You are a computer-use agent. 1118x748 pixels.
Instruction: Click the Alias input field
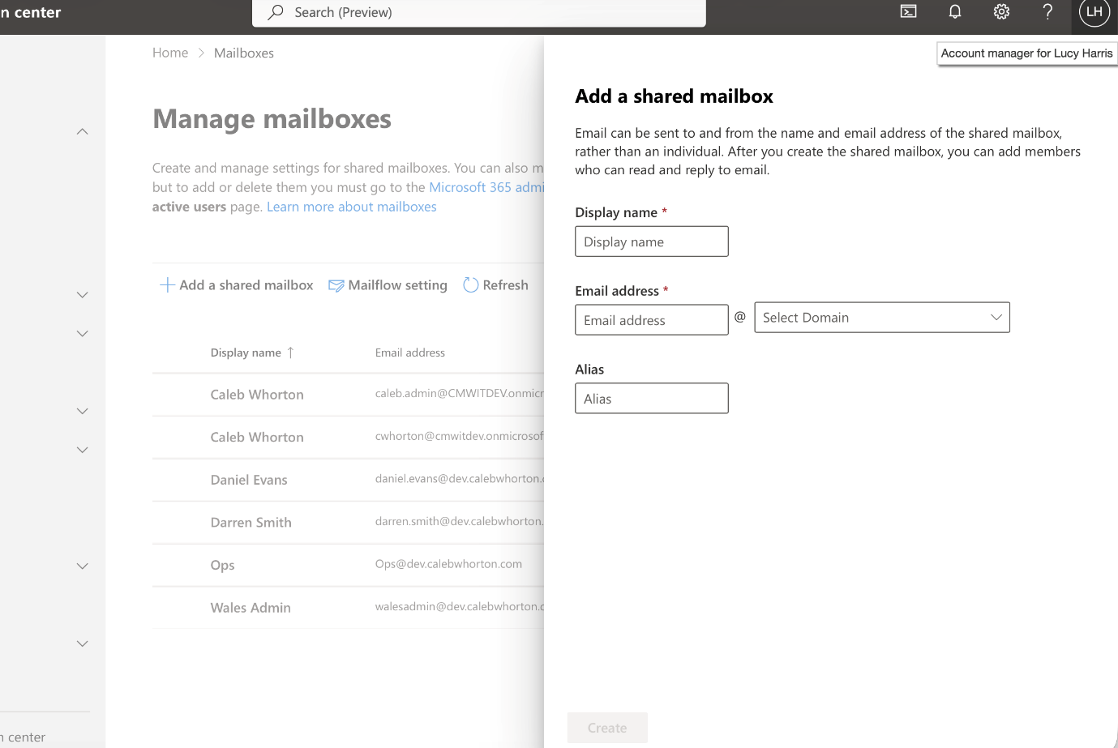(x=652, y=399)
